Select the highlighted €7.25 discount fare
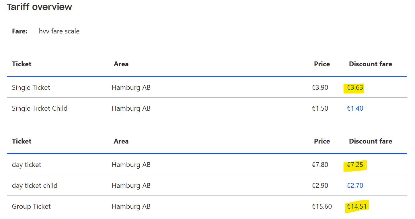 coord(355,165)
